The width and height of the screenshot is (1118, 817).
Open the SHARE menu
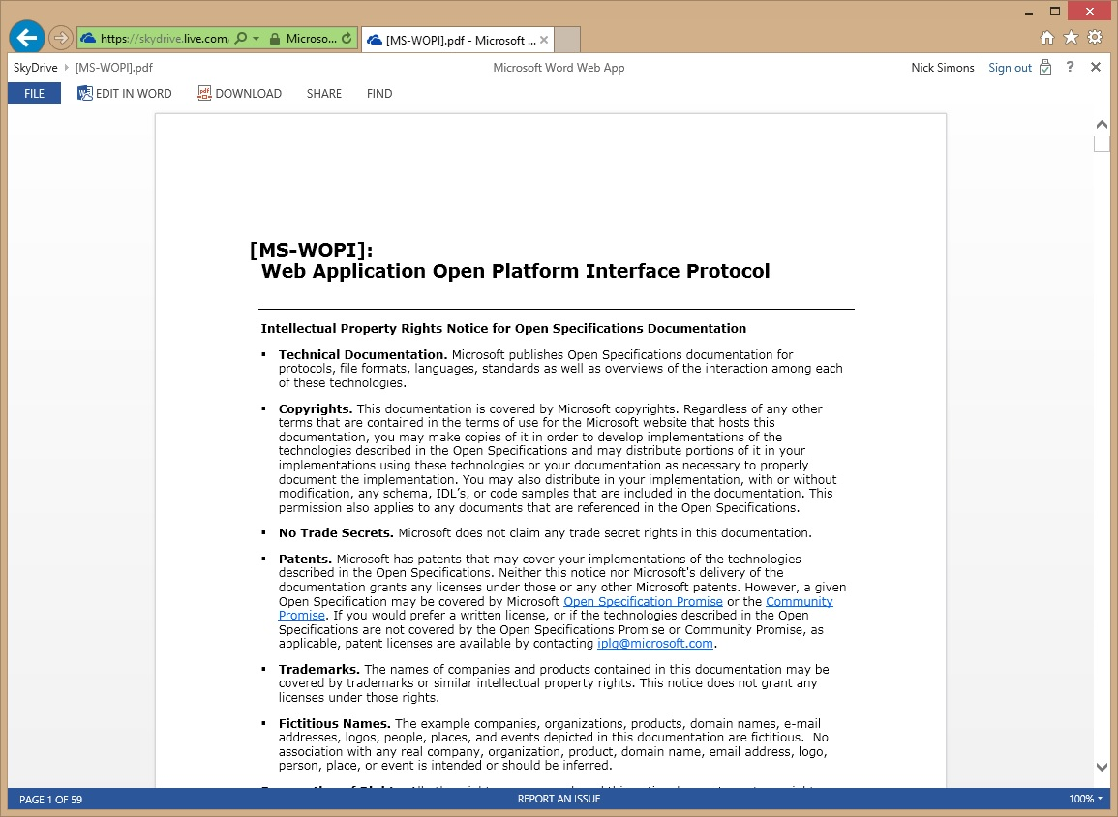pos(323,93)
